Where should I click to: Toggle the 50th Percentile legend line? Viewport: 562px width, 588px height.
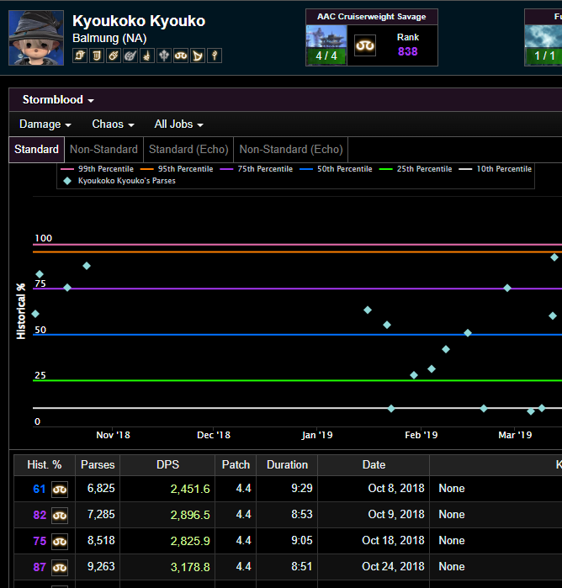click(x=337, y=169)
